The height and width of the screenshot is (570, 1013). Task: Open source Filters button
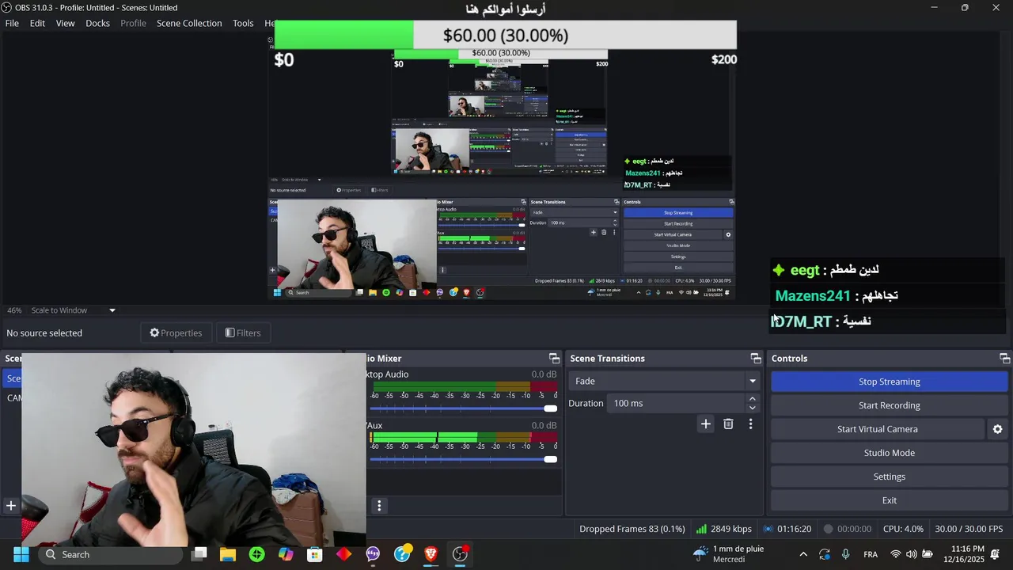coord(242,332)
